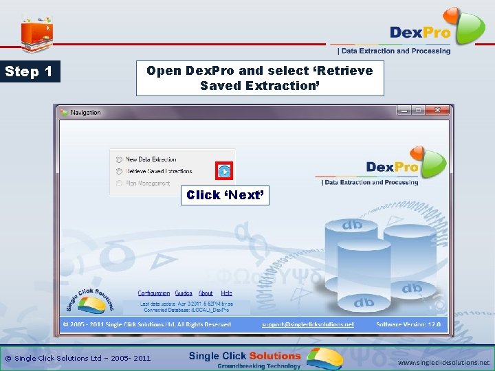Click the 'Connected Database: (LOCAL)_DexPro' text
Viewport: 495px width, 371px height.
[x=186, y=310]
